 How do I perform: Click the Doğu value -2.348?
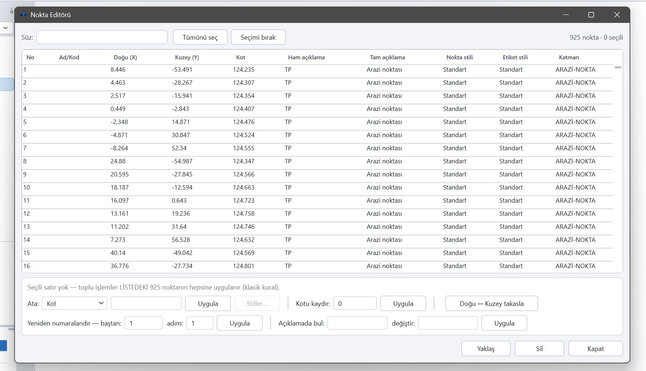point(119,122)
